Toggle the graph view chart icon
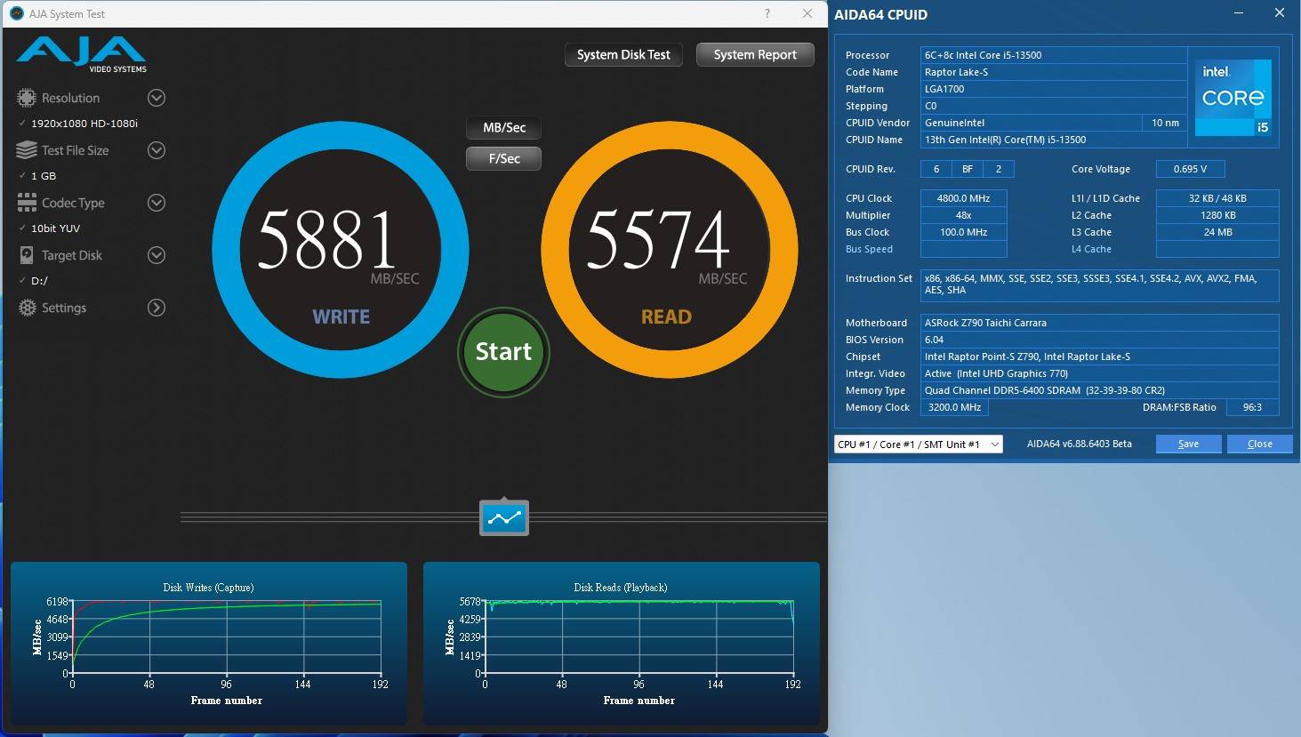Viewport: 1301px width, 737px height. [x=504, y=517]
